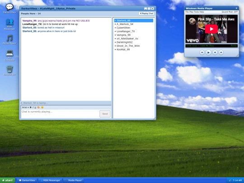Open the DarkerVibes desktop icon

click(9, 9)
